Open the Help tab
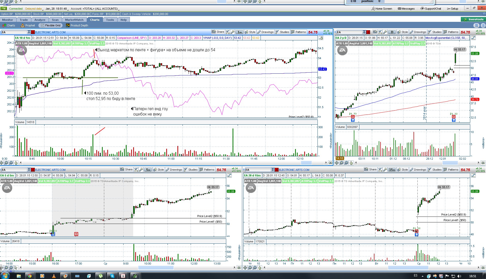 pos(124,20)
